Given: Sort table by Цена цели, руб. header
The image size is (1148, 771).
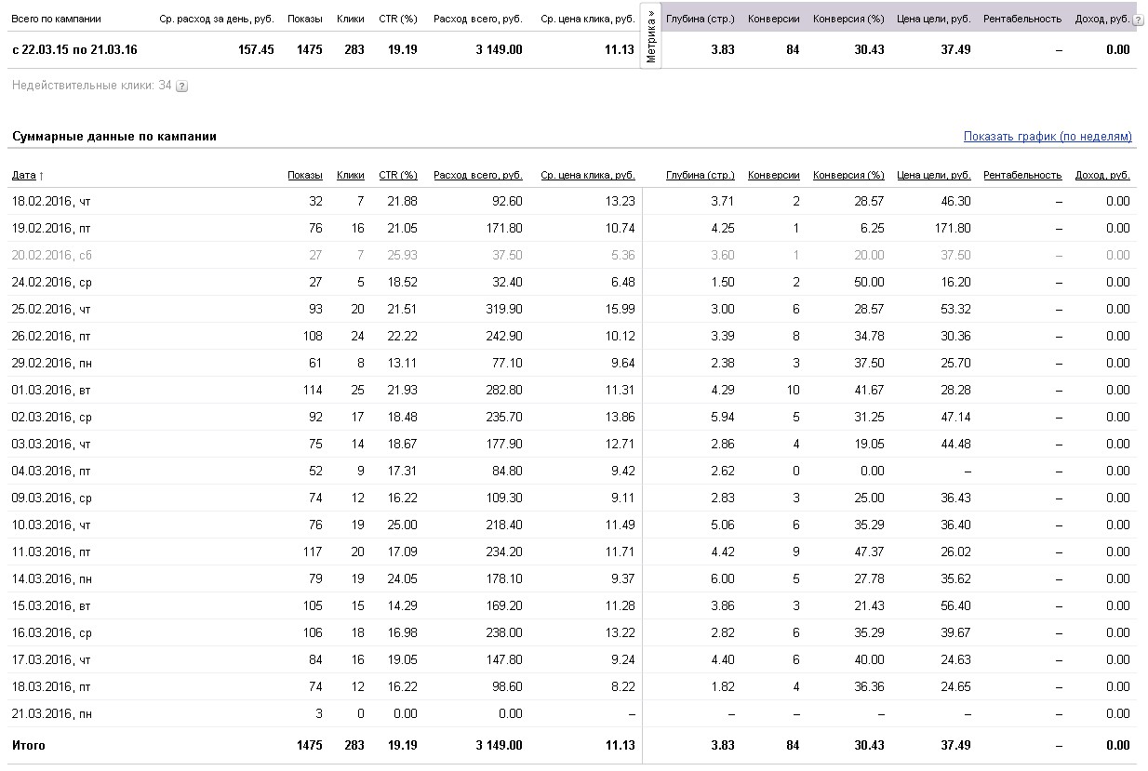Looking at the screenshot, I should (934, 175).
